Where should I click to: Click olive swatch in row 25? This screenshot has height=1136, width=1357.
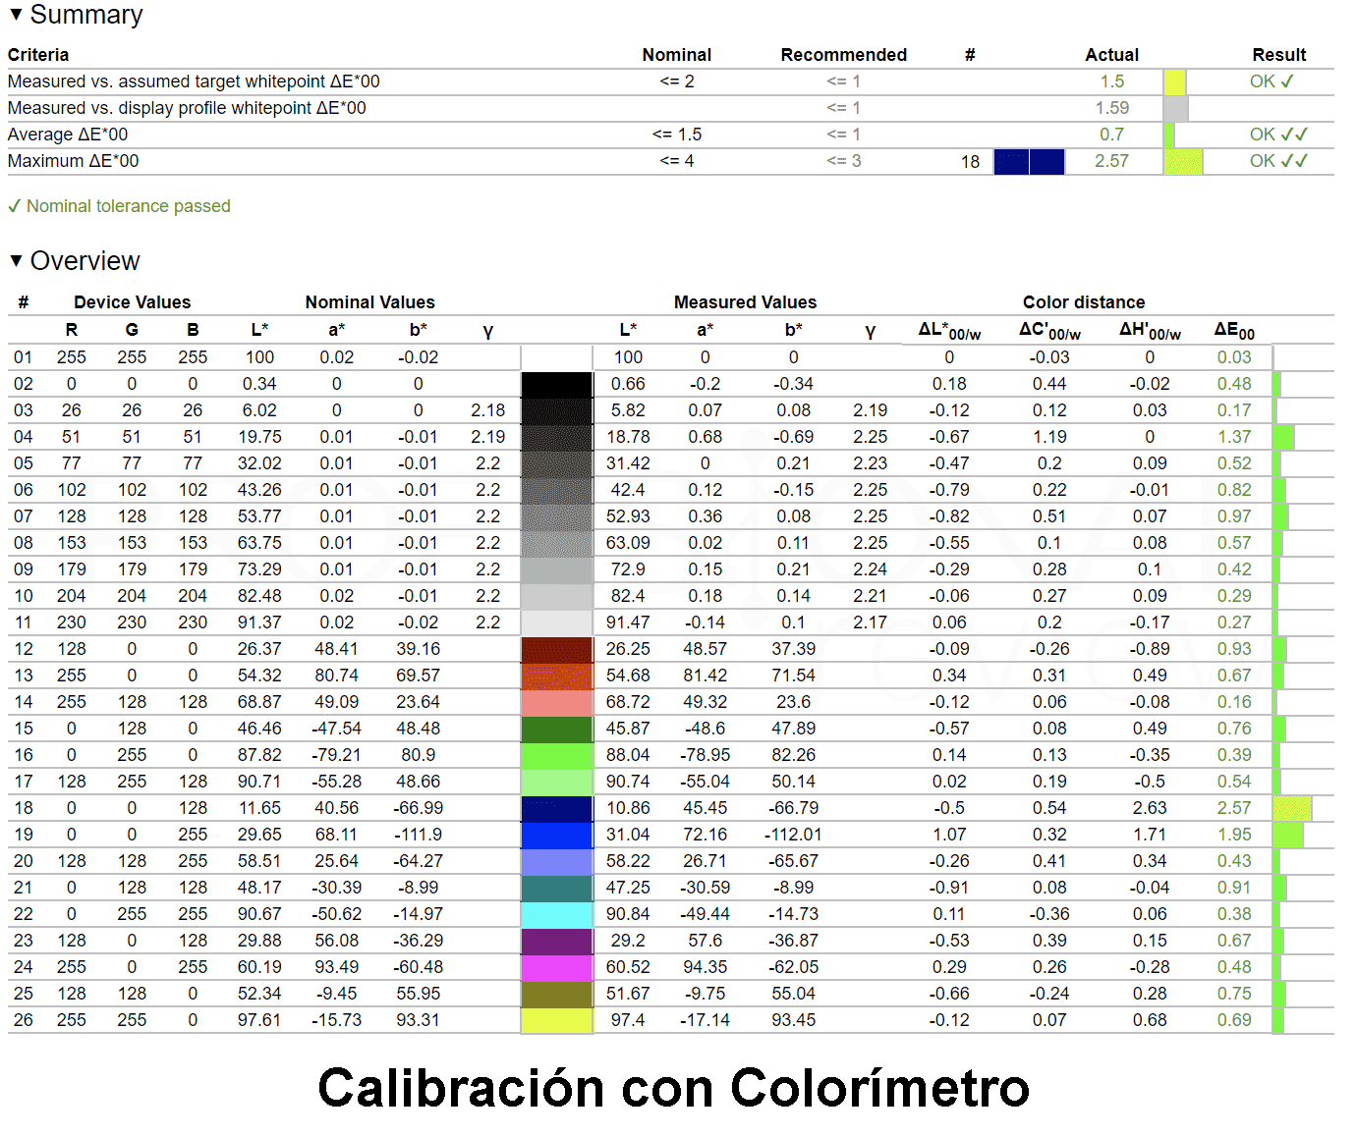[556, 994]
